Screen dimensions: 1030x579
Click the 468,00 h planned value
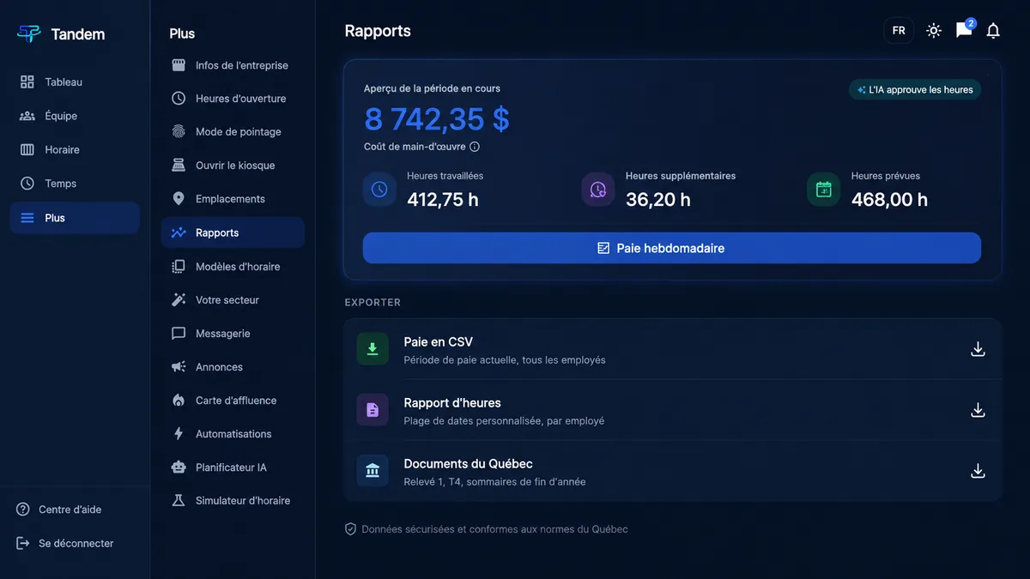(x=889, y=200)
